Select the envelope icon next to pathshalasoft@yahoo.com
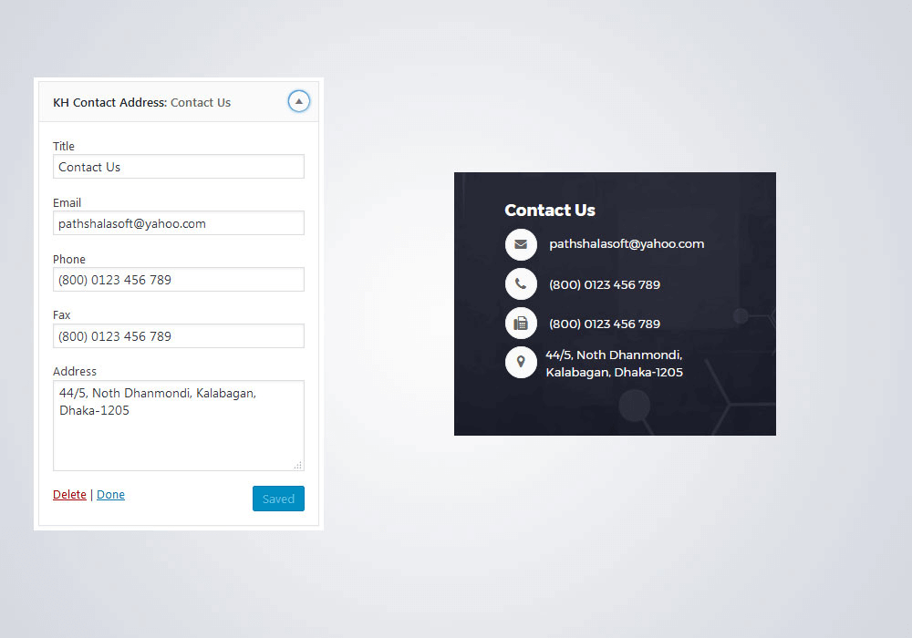 point(521,244)
